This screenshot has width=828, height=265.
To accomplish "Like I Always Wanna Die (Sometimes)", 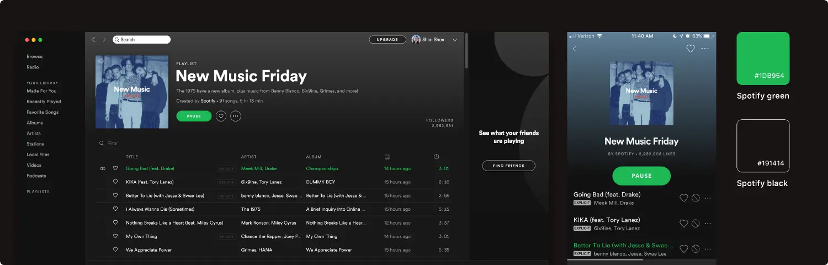I will tap(115, 209).
